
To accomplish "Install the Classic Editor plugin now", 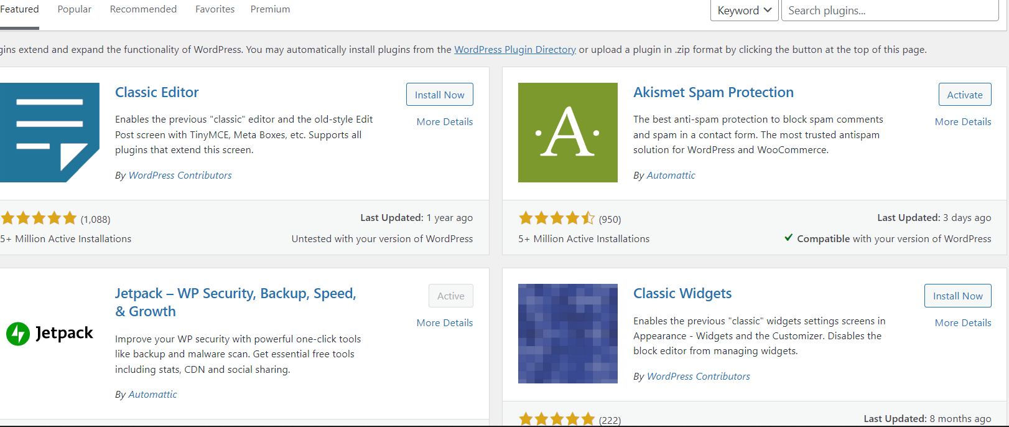I will [x=440, y=95].
